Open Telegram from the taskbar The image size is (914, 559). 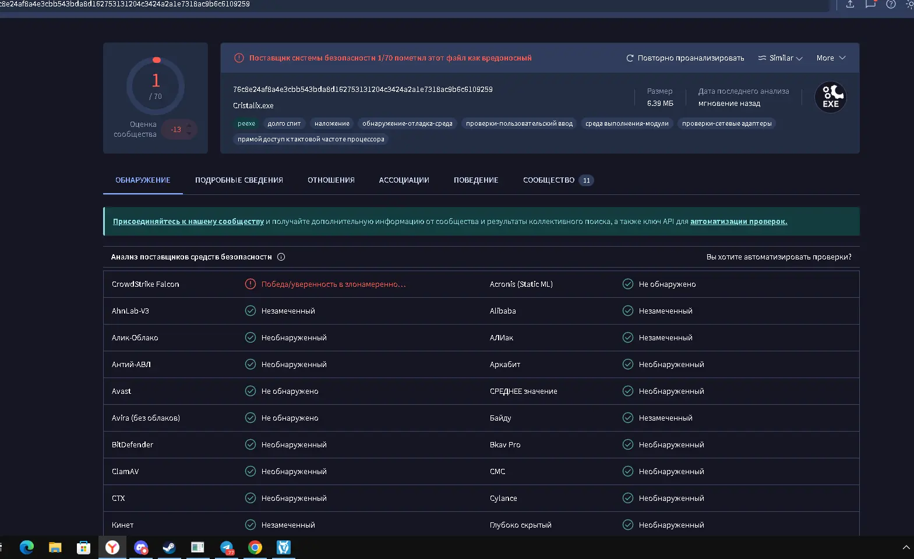(x=227, y=547)
